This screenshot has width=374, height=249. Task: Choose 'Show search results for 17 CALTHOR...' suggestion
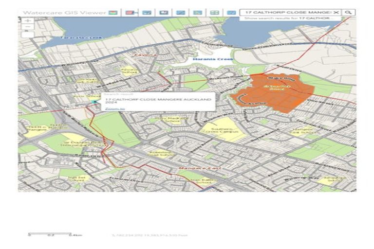(x=287, y=18)
